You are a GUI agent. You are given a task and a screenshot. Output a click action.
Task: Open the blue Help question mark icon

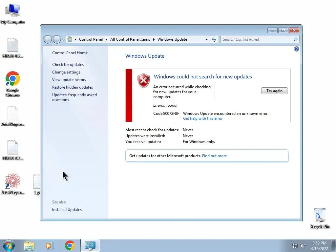point(296,49)
